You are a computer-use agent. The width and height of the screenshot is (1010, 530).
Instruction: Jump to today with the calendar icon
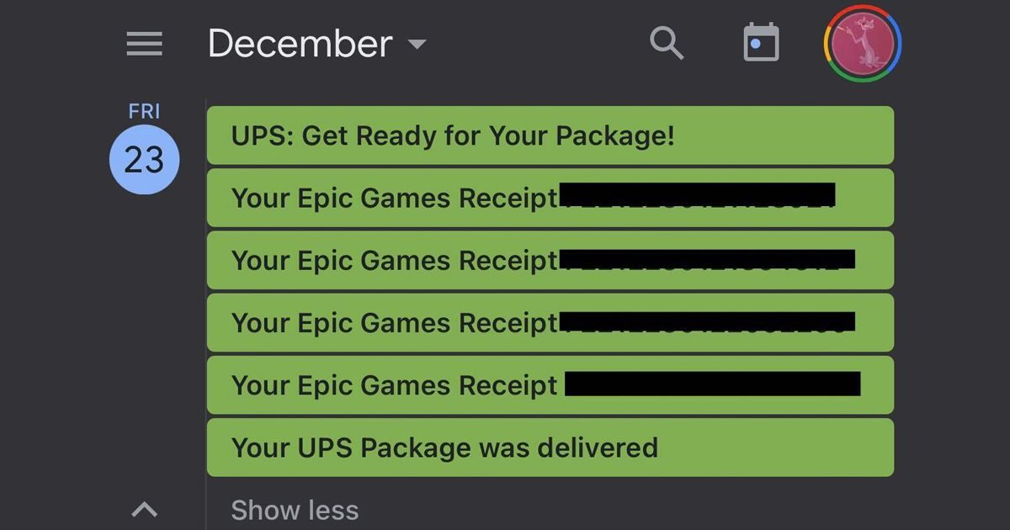click(x=761, y=43)
